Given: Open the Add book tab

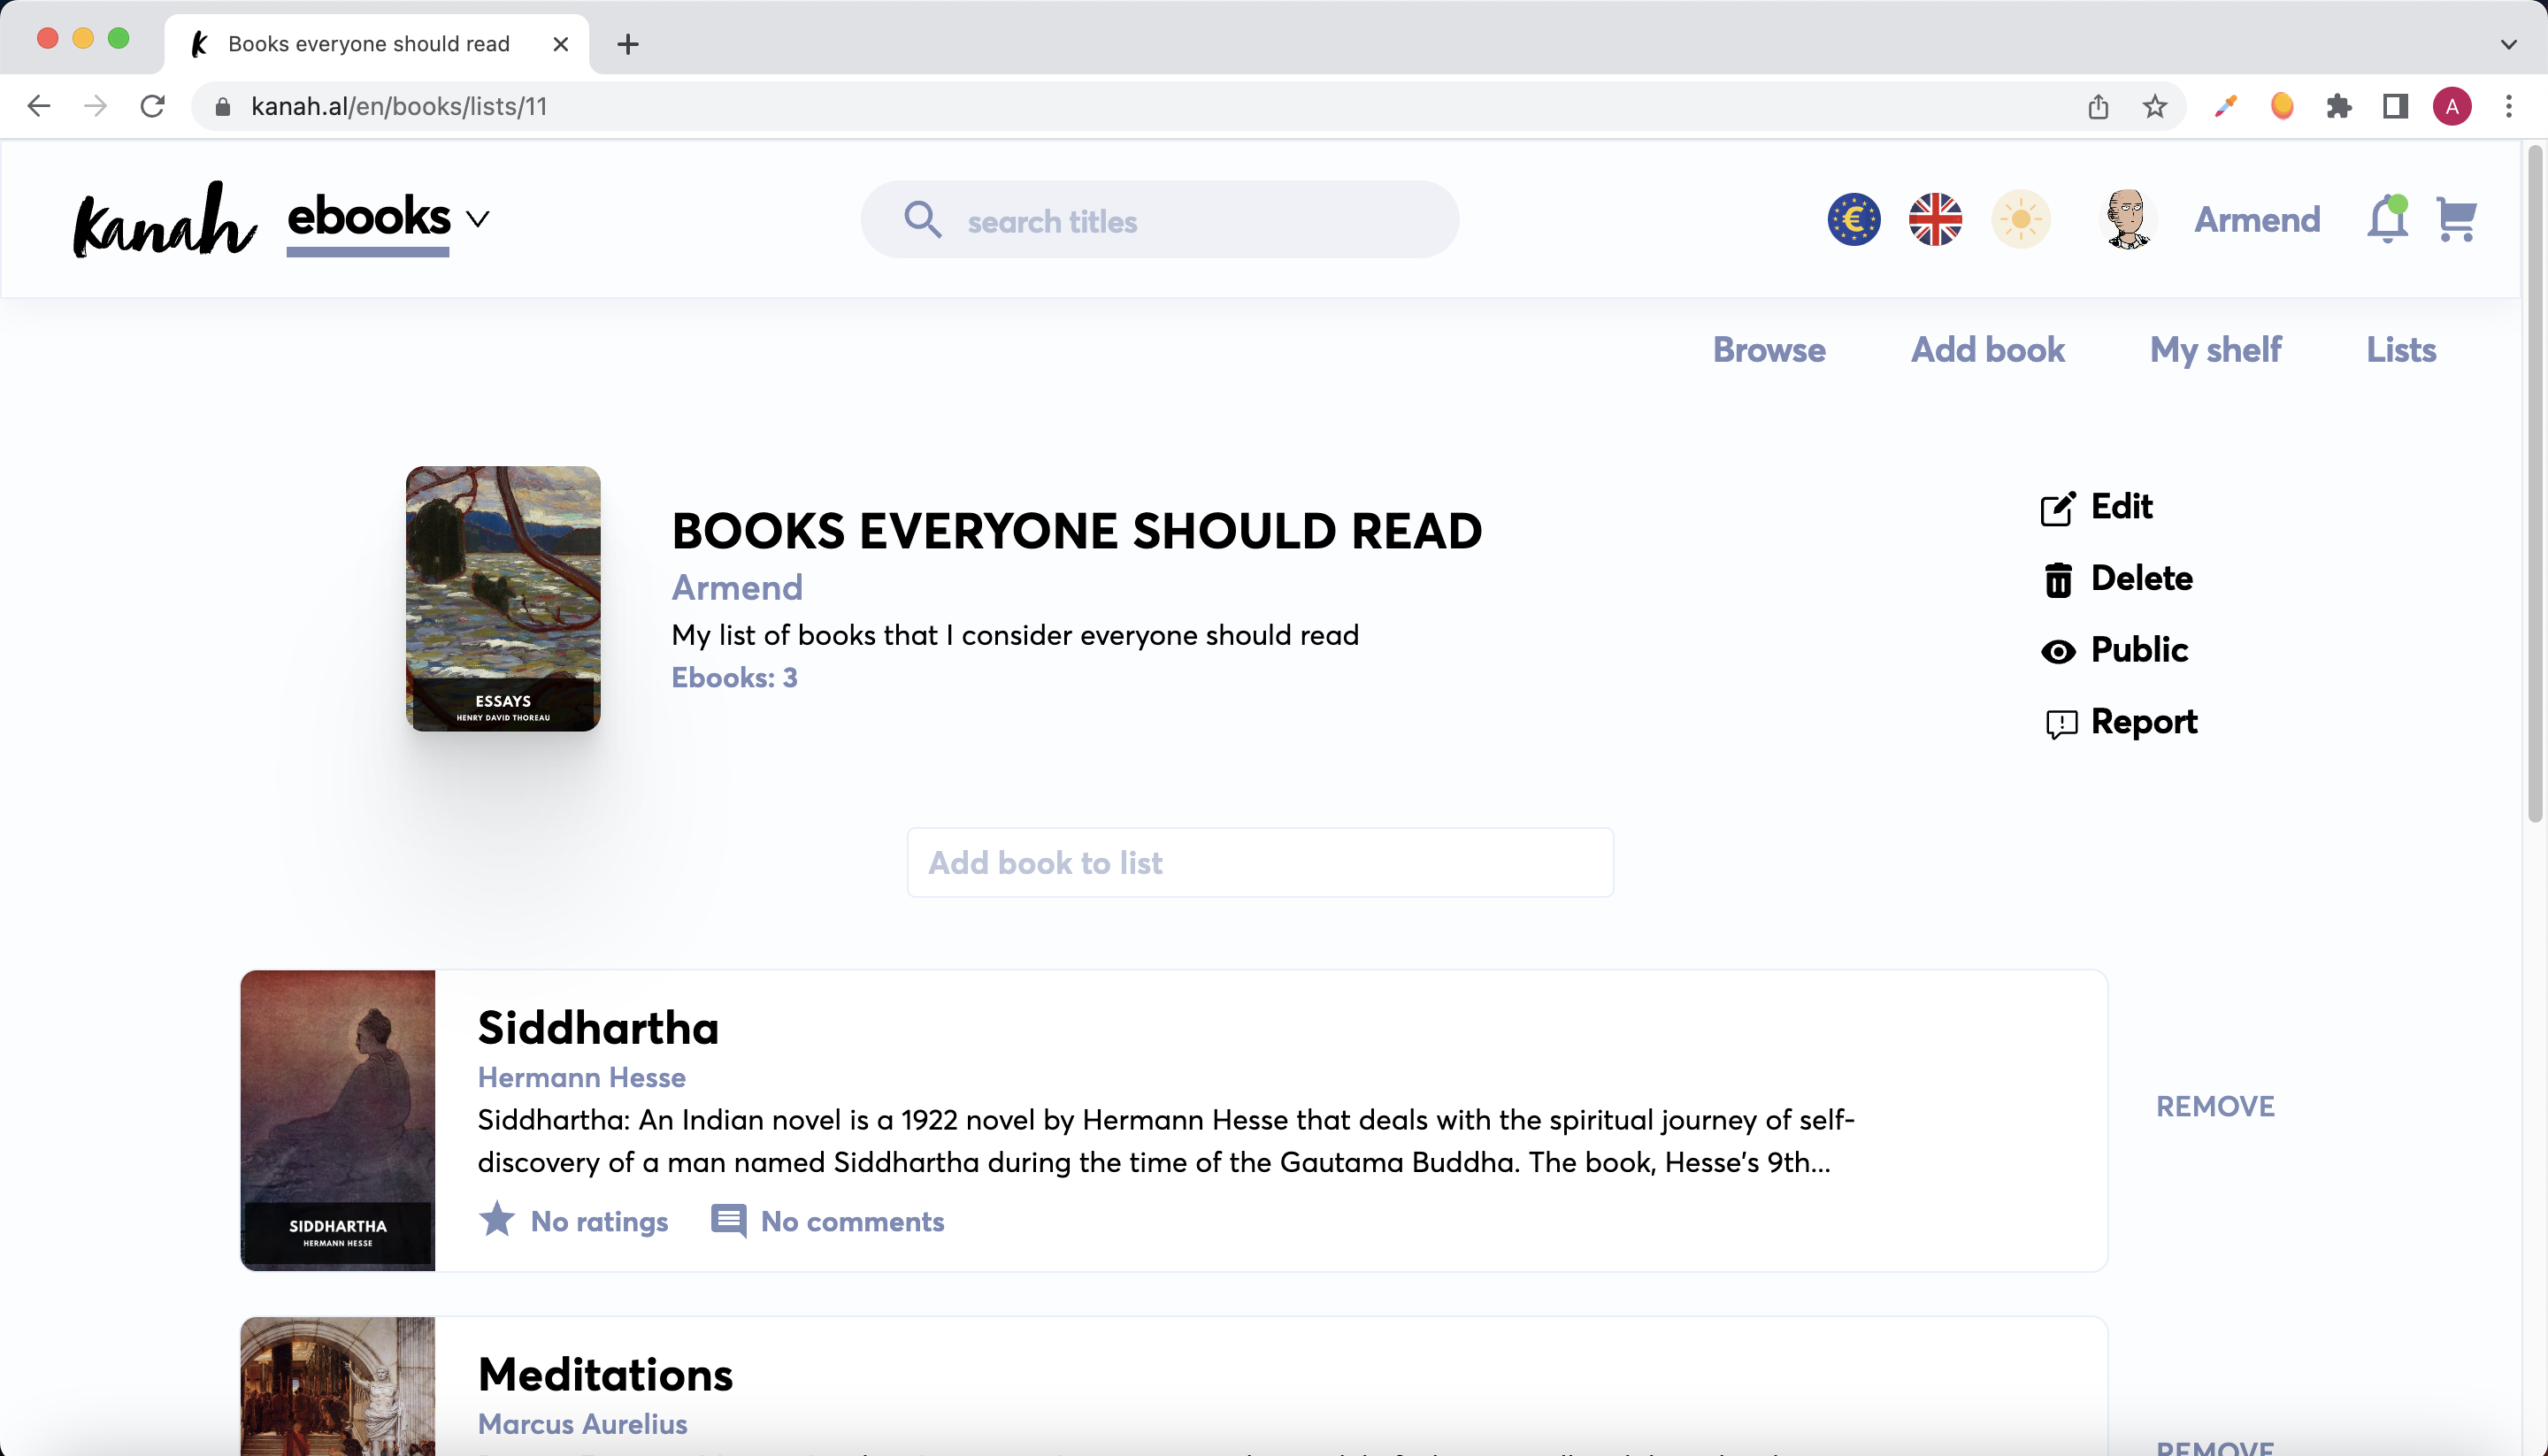Looking at the screenshot, I should coord(1987,350).
